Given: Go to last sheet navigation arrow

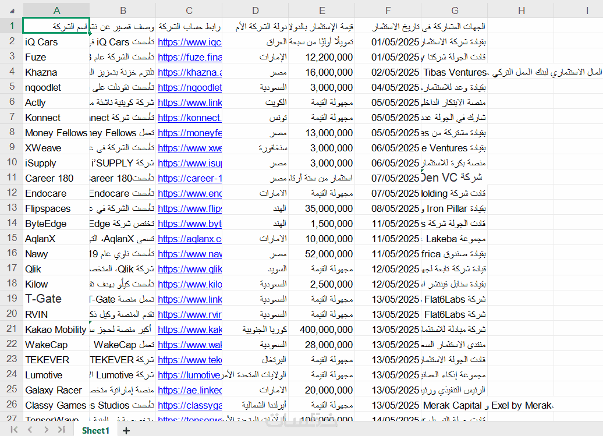Looking at the screenshot, I should tap(62, 430).
